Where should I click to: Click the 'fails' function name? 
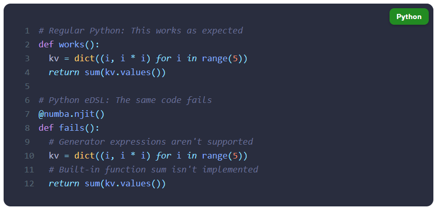(72, 128)
